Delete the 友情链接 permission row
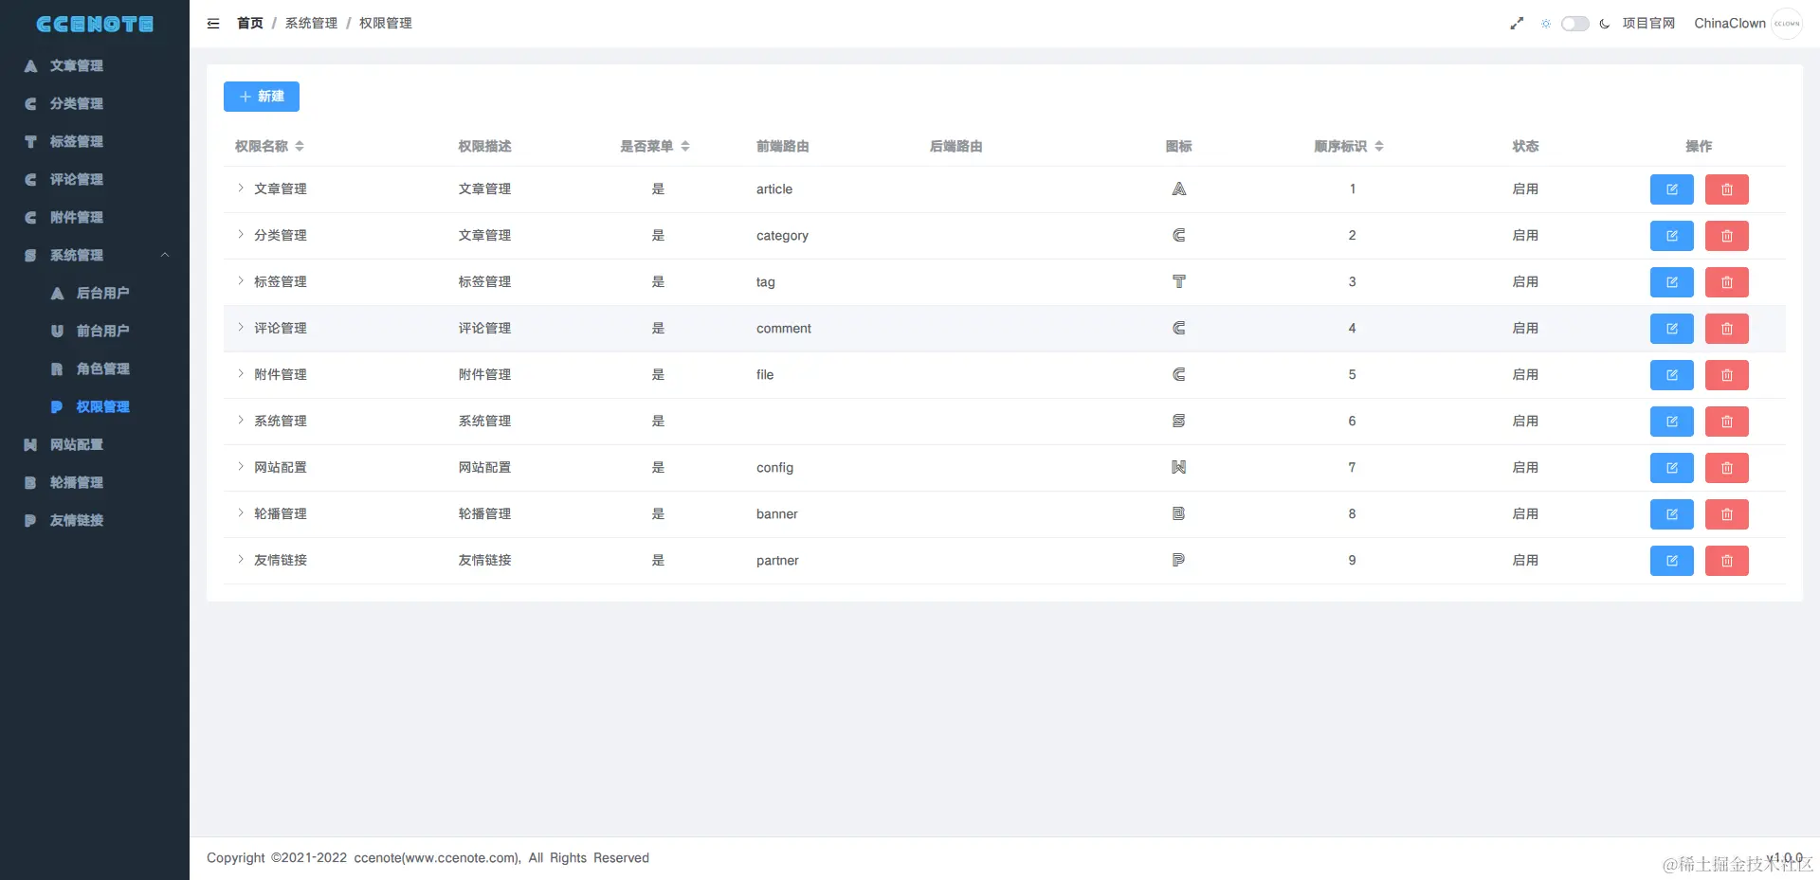Screen dimensions: 1820x880 (1726, 561)
